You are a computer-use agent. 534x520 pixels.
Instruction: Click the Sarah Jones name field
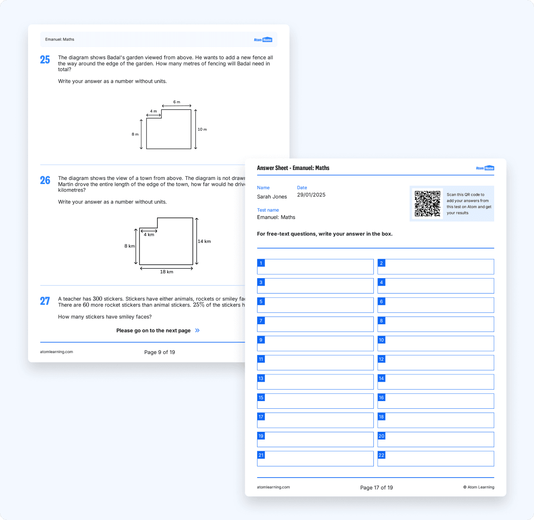coord(272,197)
